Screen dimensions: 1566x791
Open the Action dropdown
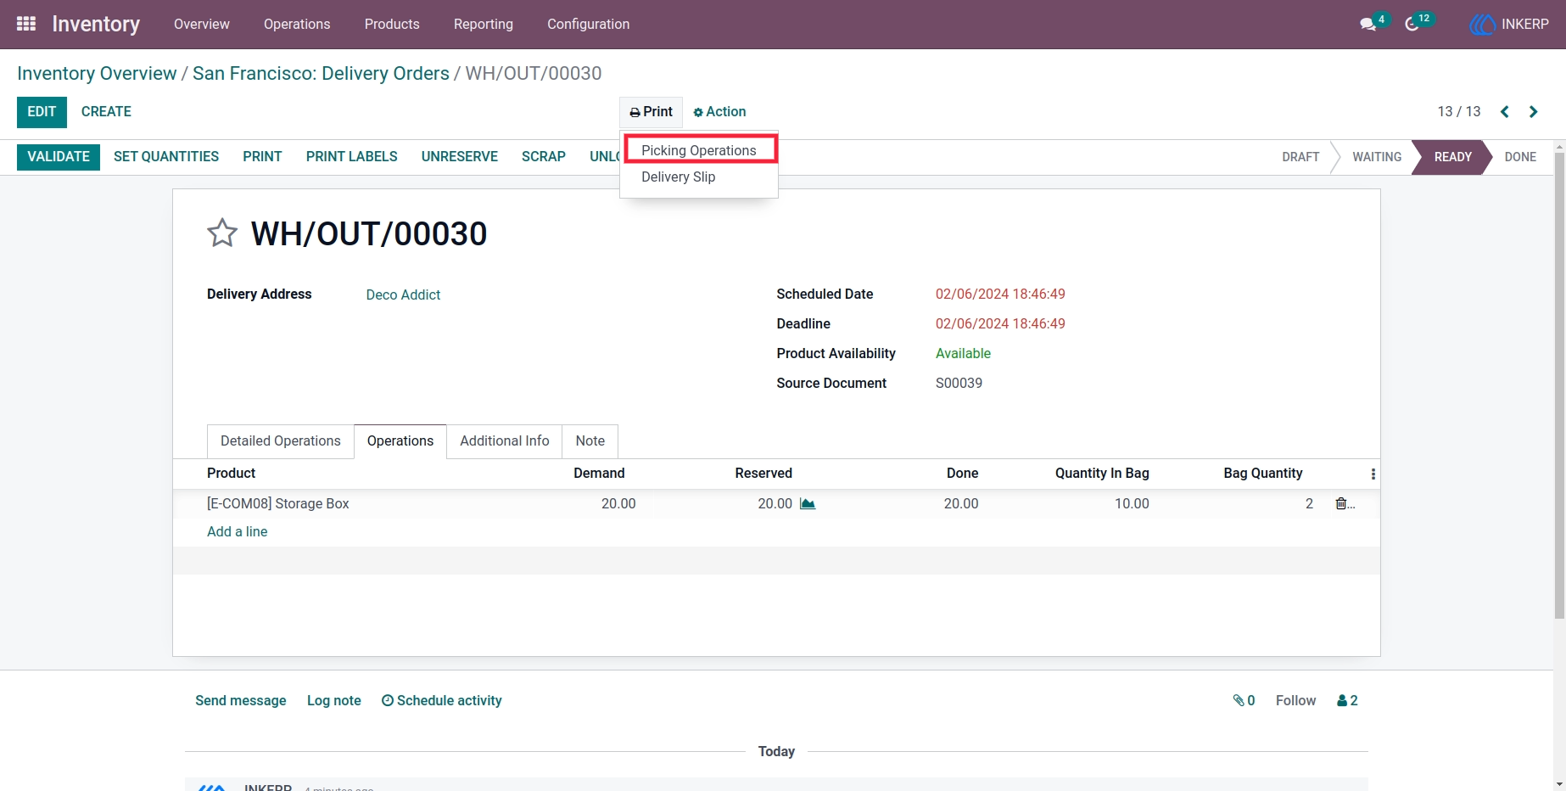click(719, 112)
